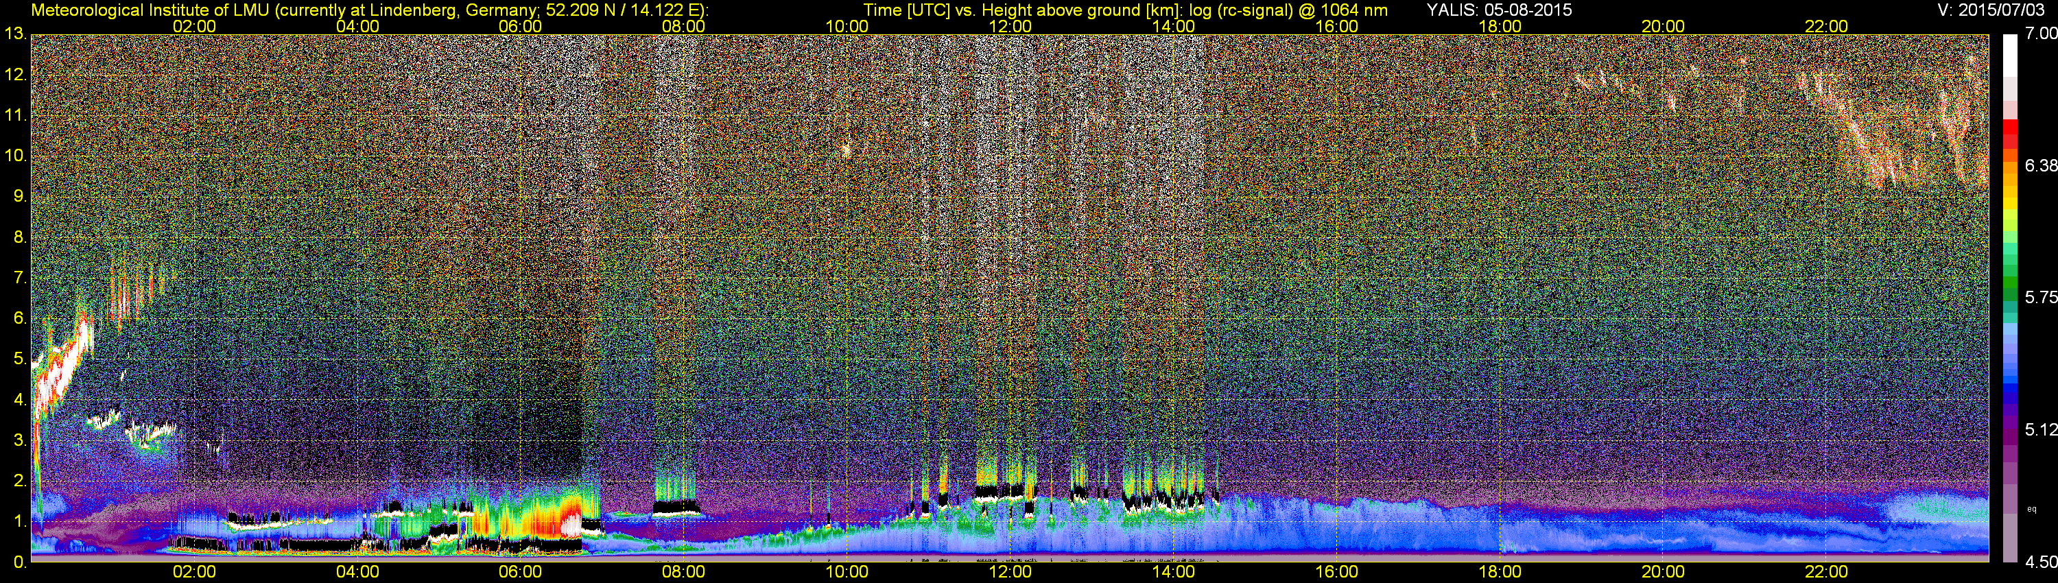Click the 08:00 label on the bottom time axis

coord(684,573)
